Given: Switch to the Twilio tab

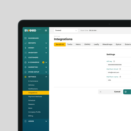Looking at the screenshot, I should pyautogui.click(x=70, y=44).
